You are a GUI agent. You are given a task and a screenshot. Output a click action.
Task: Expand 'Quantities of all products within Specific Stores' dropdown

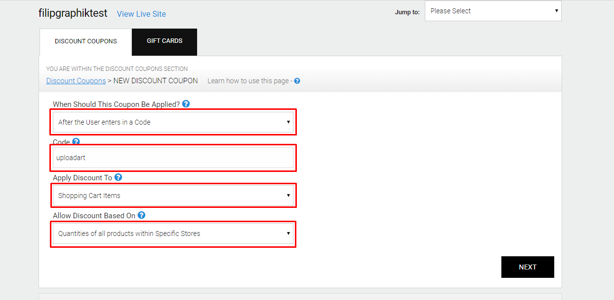(x=173, y=233)
